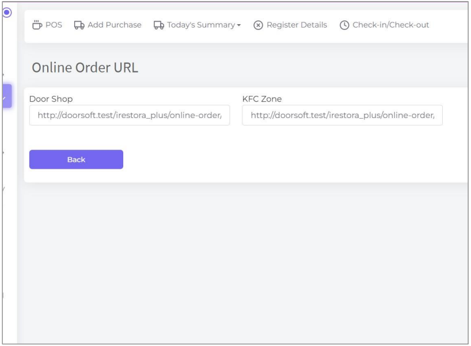Click the POS coffee cup icon
The image size is (471, 346).
[37, 25]
